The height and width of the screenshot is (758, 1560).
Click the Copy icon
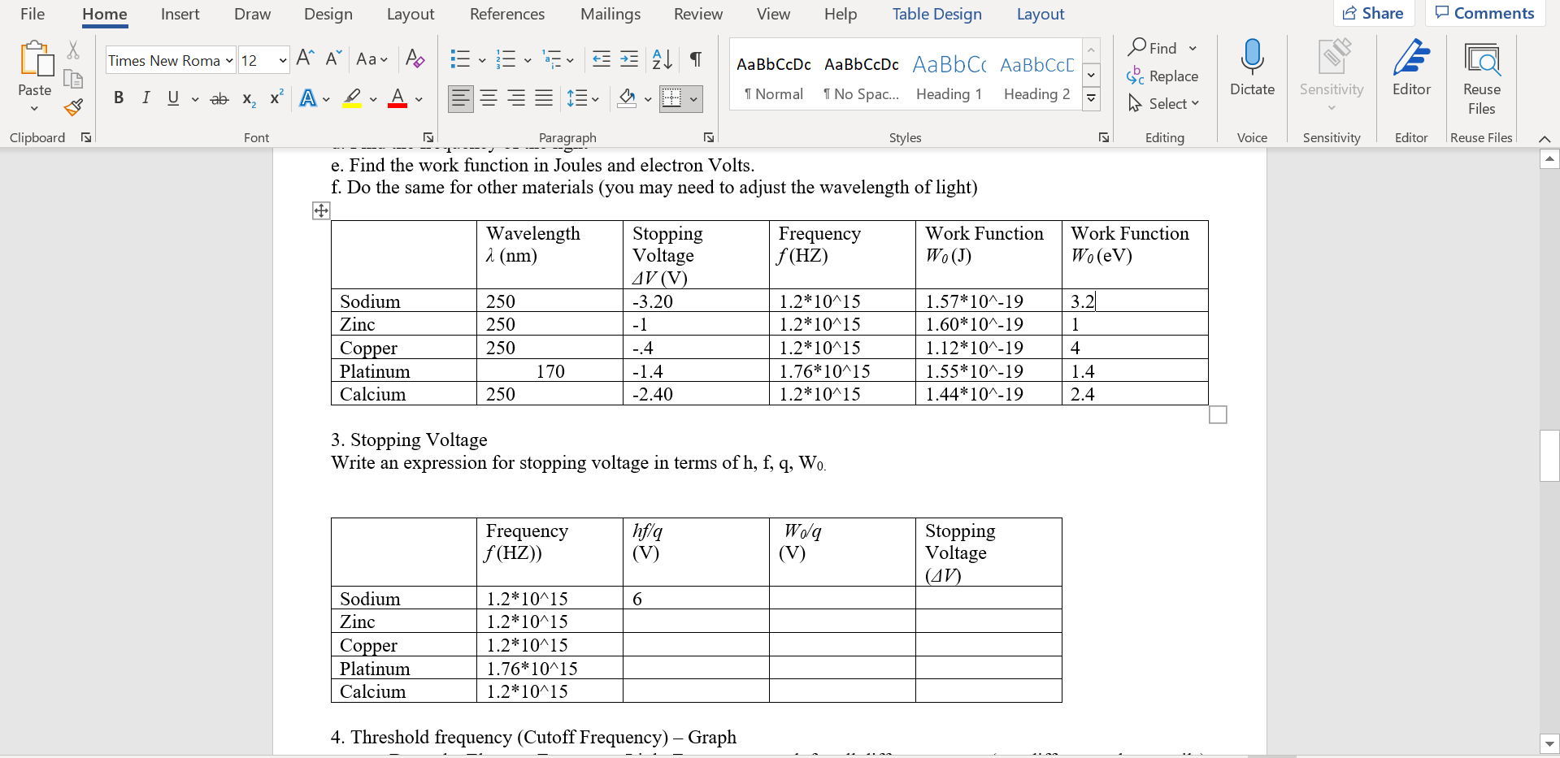point(73,79)
